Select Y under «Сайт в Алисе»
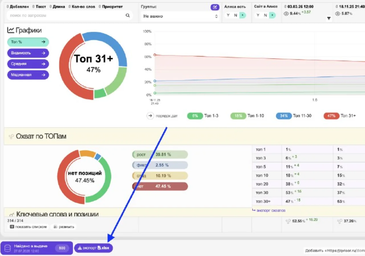This screenshot has height=256, width=365. (x=258, y=15)
